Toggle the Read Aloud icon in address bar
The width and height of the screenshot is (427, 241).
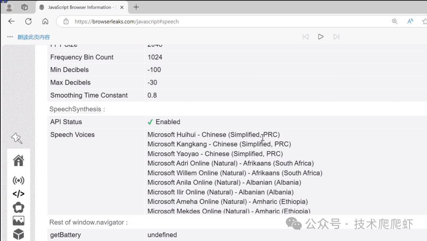pyautogui.click(x=410, y=21)
